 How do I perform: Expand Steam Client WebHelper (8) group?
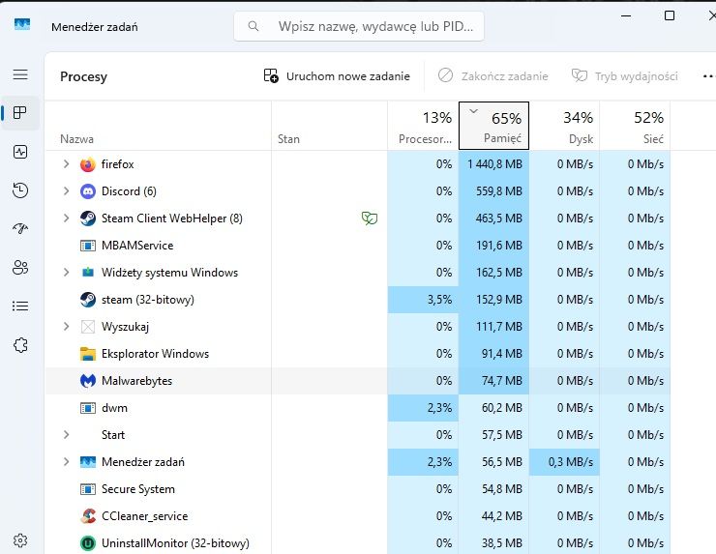pos(66,219)
